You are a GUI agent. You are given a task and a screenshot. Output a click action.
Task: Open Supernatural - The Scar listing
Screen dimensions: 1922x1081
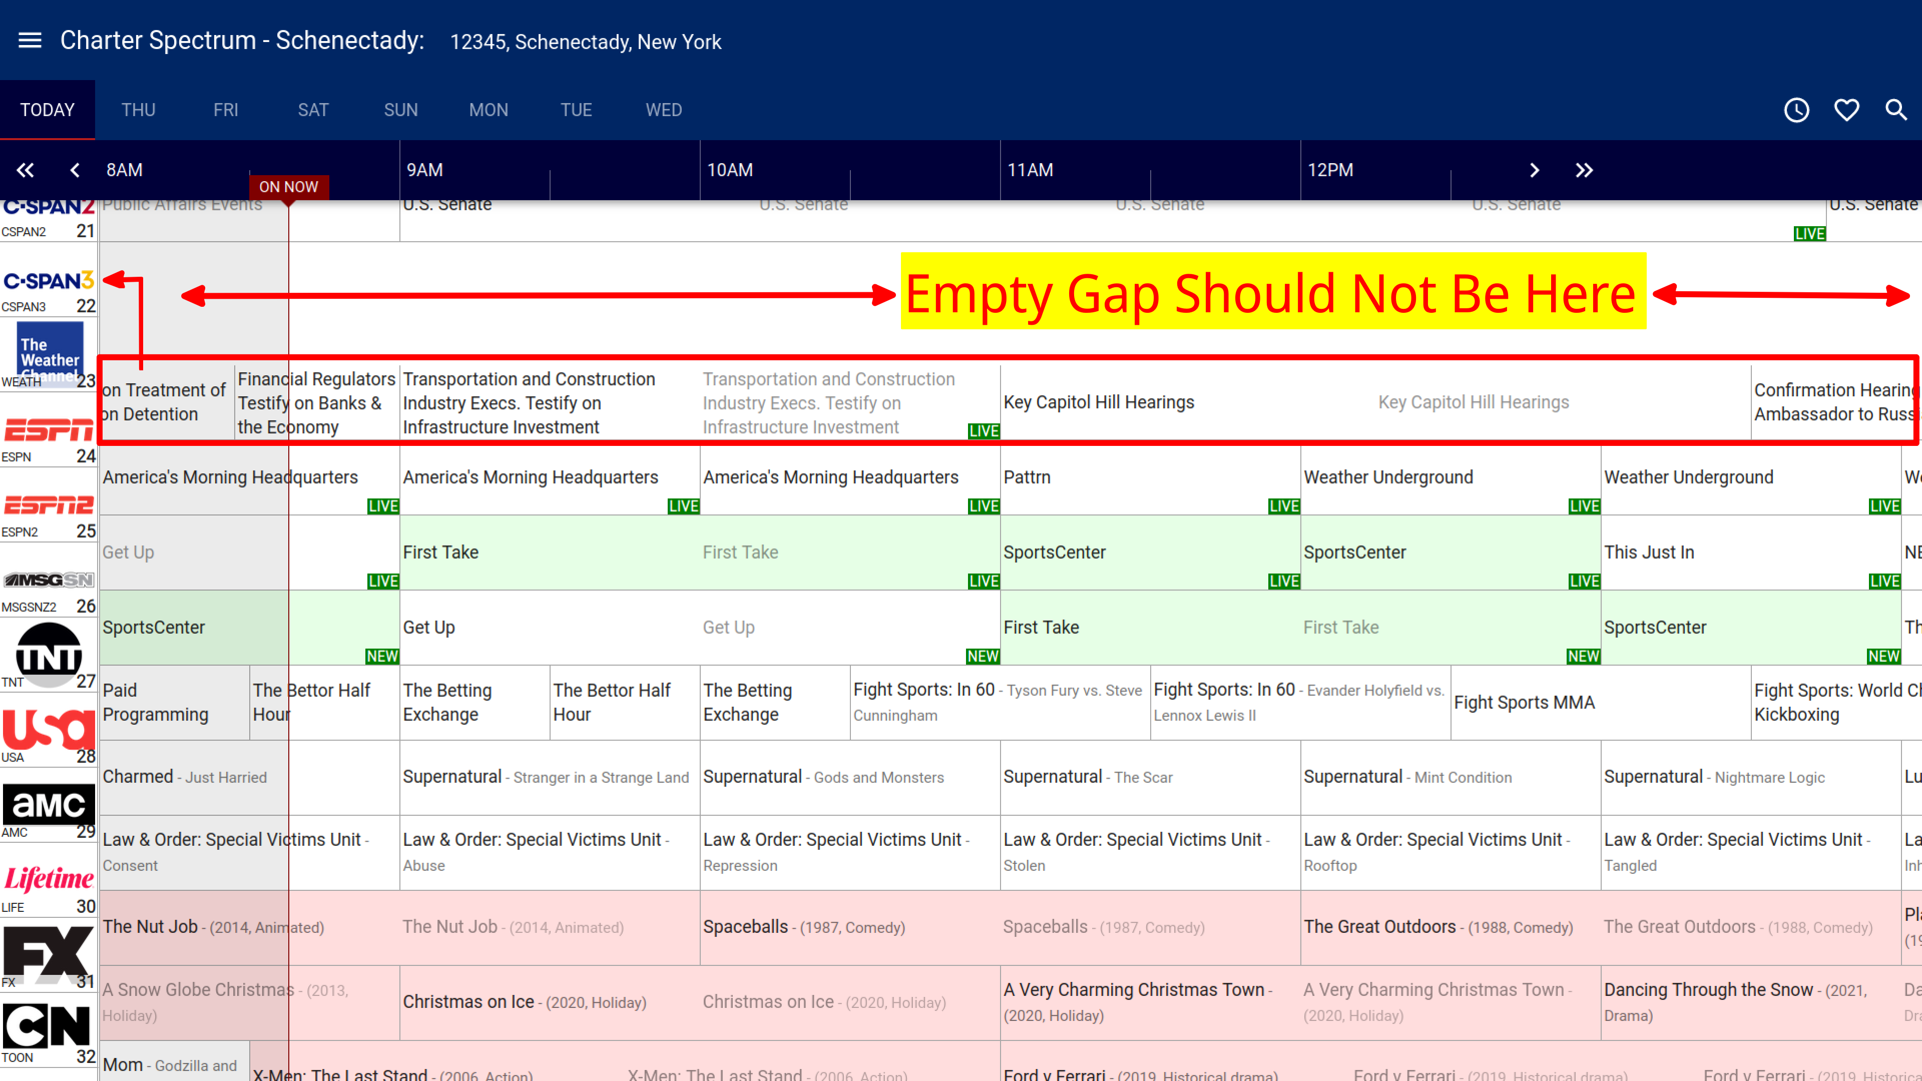click(1151, 777)
